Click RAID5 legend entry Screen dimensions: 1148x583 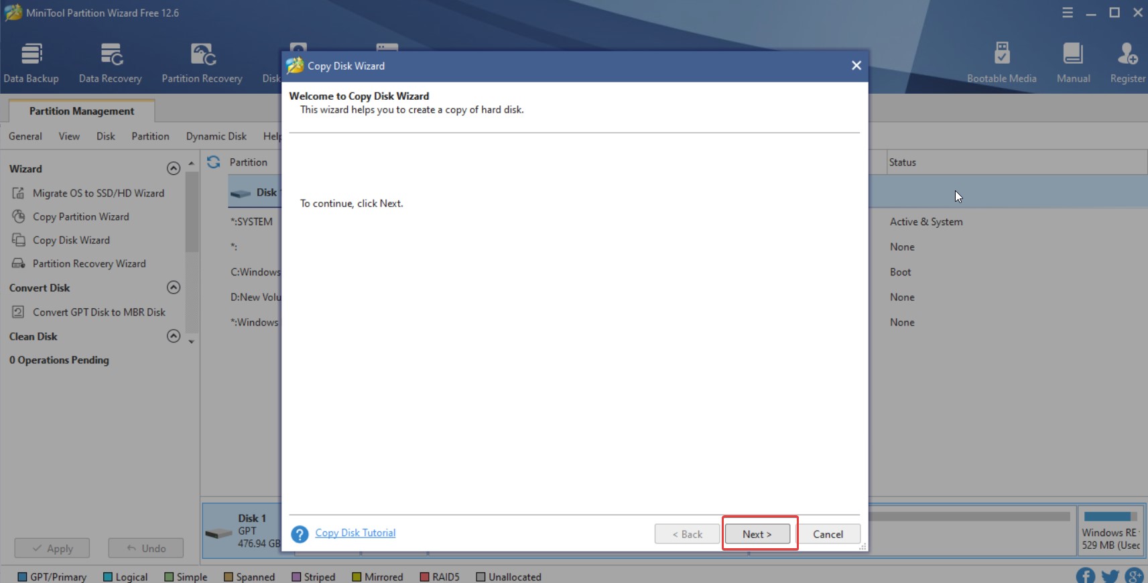click(440, 577)
